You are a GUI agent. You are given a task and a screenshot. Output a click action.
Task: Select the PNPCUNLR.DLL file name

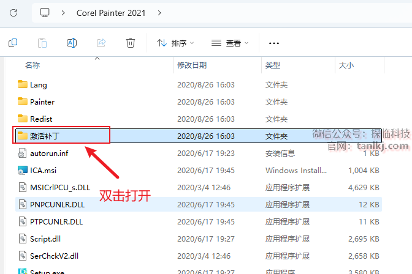coord(57,205)
